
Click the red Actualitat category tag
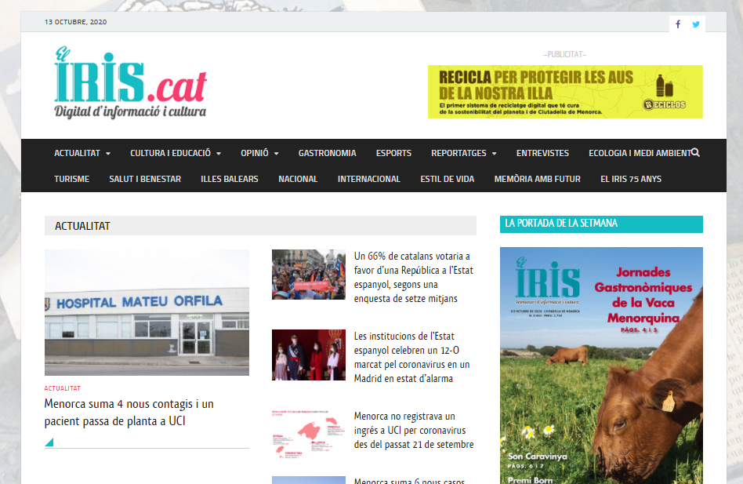point(63,388)
